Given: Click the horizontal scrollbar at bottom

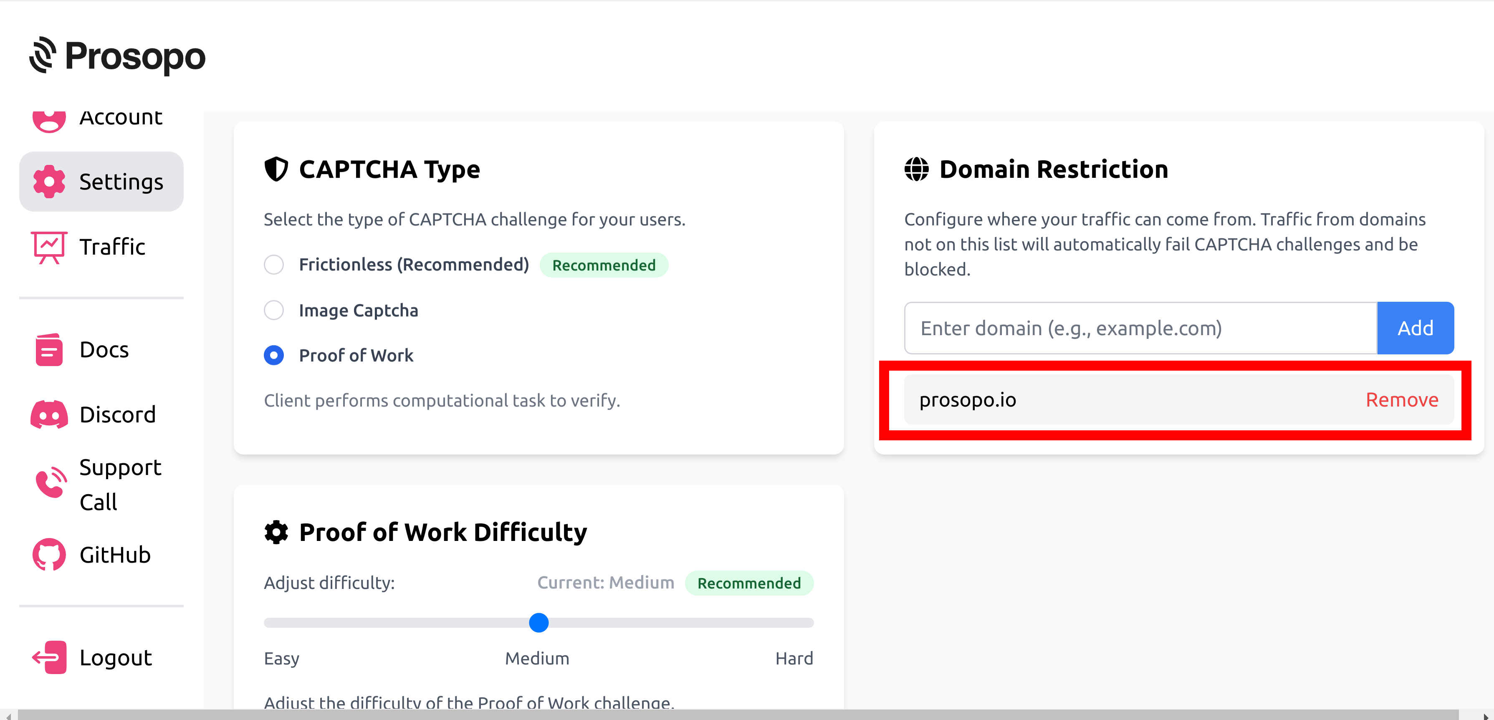Looking at the screenshot, I should (738, 715).
